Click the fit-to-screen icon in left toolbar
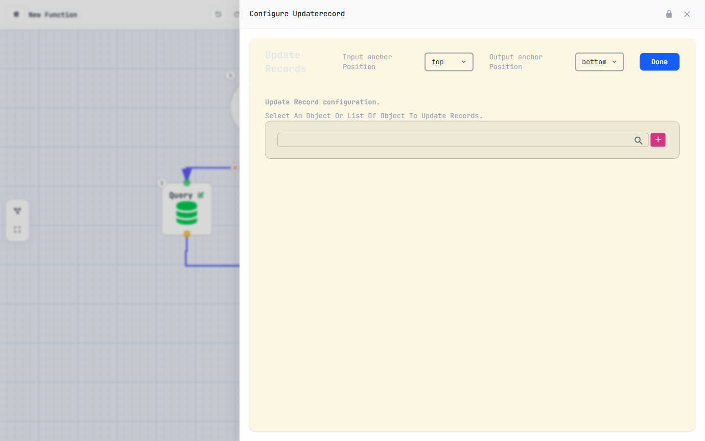The width and height of the screenshot is (705, 441). (18, 229)
